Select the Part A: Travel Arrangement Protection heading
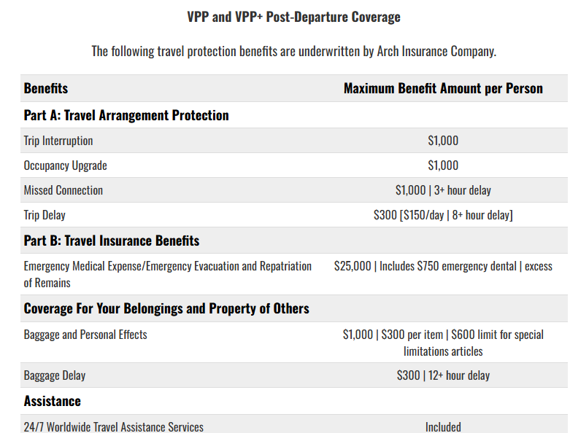 [x=126, y=115]
